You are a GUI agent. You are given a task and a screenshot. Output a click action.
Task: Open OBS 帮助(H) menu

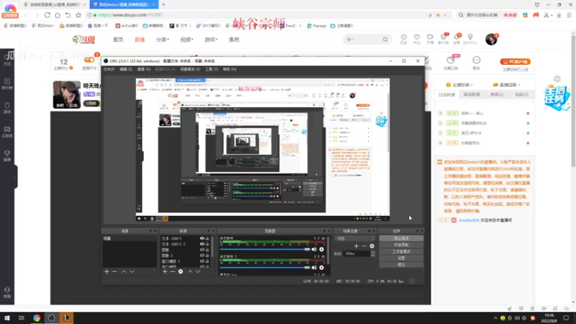230,69
